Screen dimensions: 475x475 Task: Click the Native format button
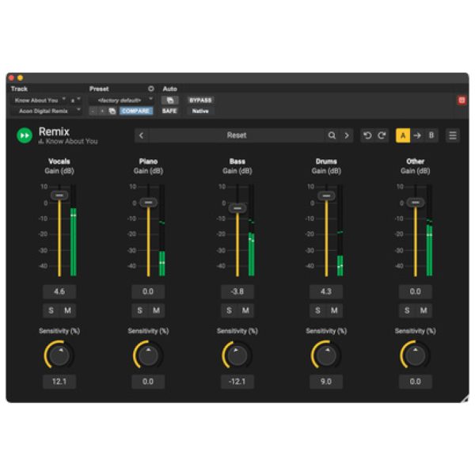200,111
